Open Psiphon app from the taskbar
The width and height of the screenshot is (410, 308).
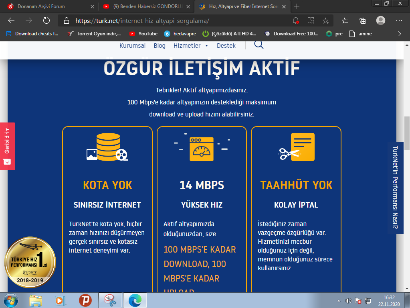85,300
